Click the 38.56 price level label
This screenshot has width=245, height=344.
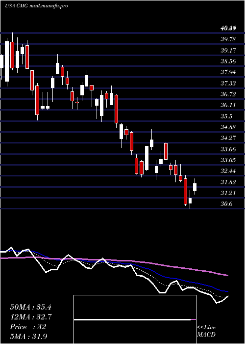click(x=228, y=61)
